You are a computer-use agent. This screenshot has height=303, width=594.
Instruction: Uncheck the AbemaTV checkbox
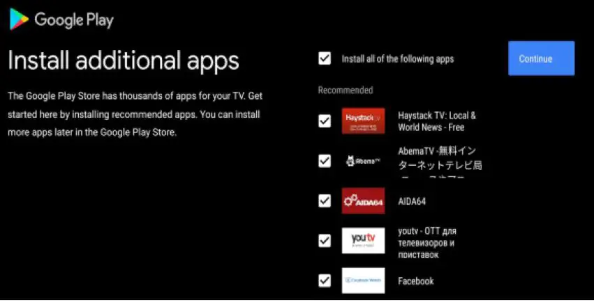(325, 161)
